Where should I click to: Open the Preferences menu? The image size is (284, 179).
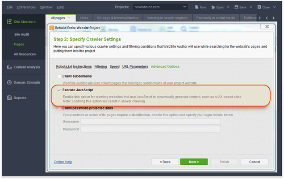pos(26,7)
